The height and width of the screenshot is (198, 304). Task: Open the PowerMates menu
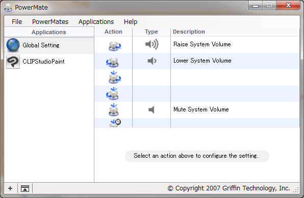[50, 22]
